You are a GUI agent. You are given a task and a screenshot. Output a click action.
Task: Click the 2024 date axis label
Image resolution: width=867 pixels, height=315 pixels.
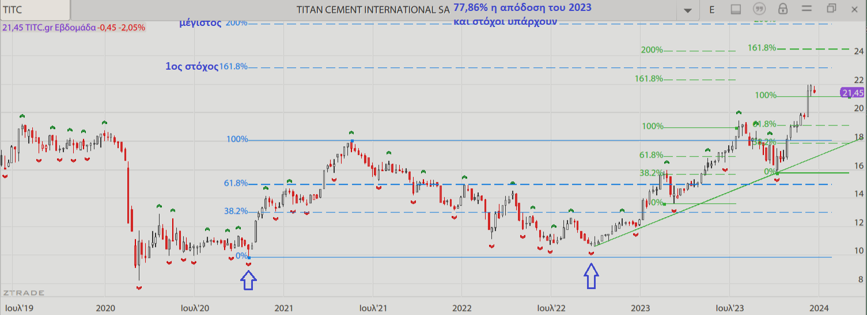[819, 308]
